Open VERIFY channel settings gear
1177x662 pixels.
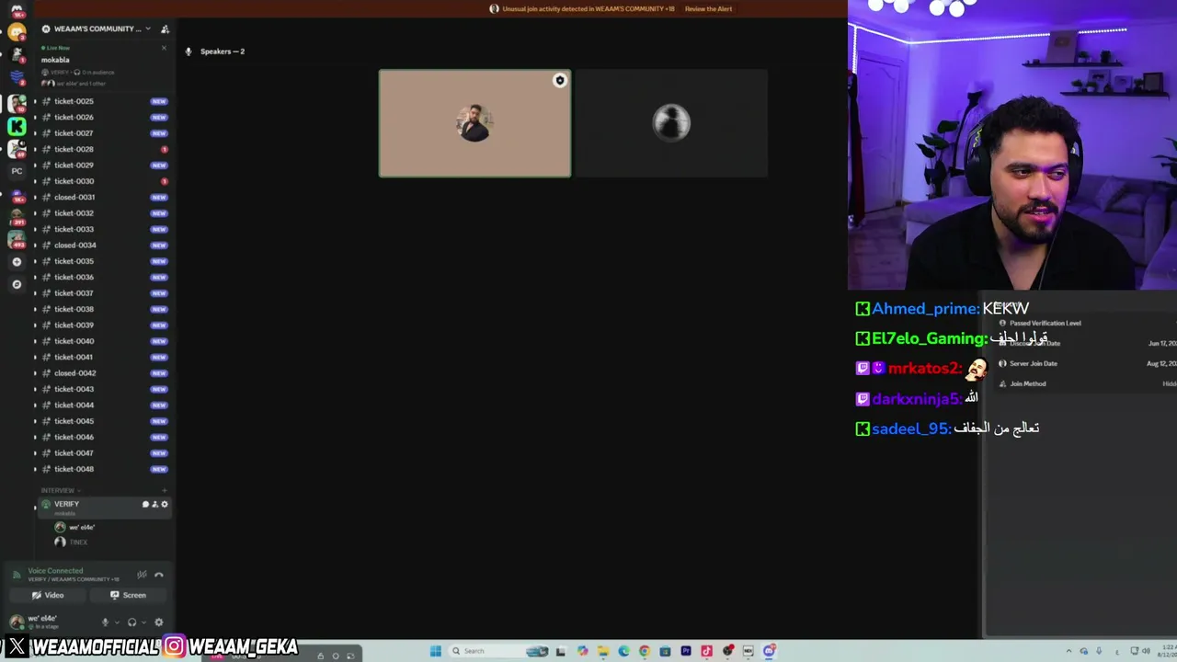[x=165, y=504]
